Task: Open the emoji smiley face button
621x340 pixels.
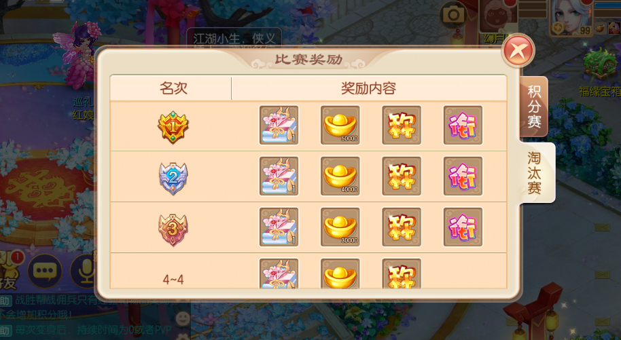Action: (183, 319)
